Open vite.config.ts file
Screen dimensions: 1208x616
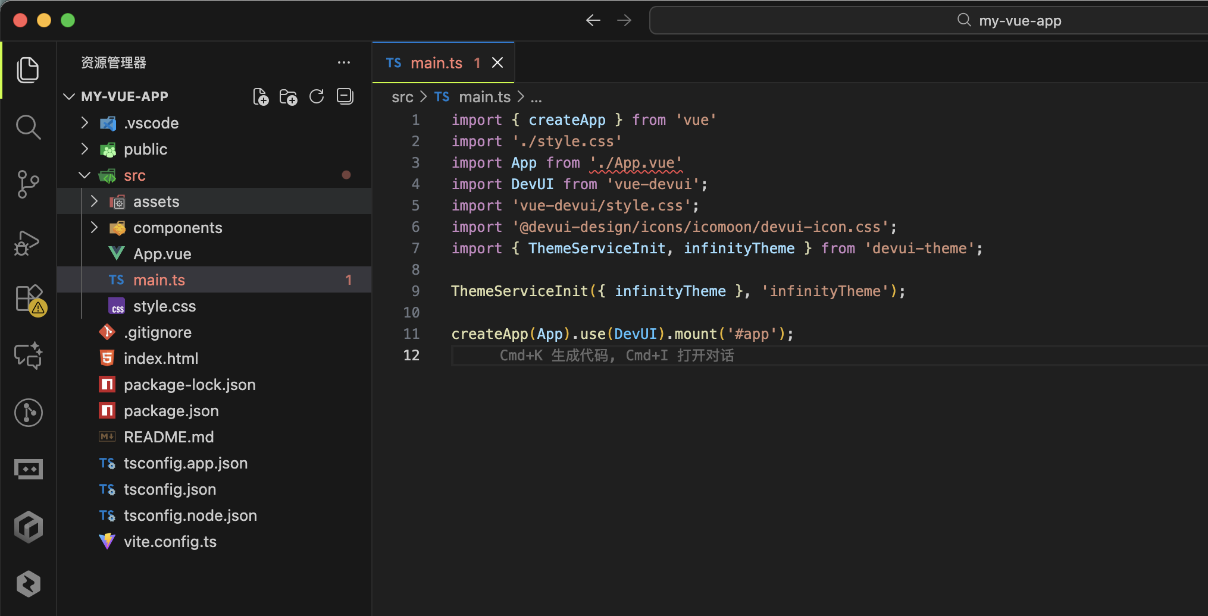[x=214, y=542]
